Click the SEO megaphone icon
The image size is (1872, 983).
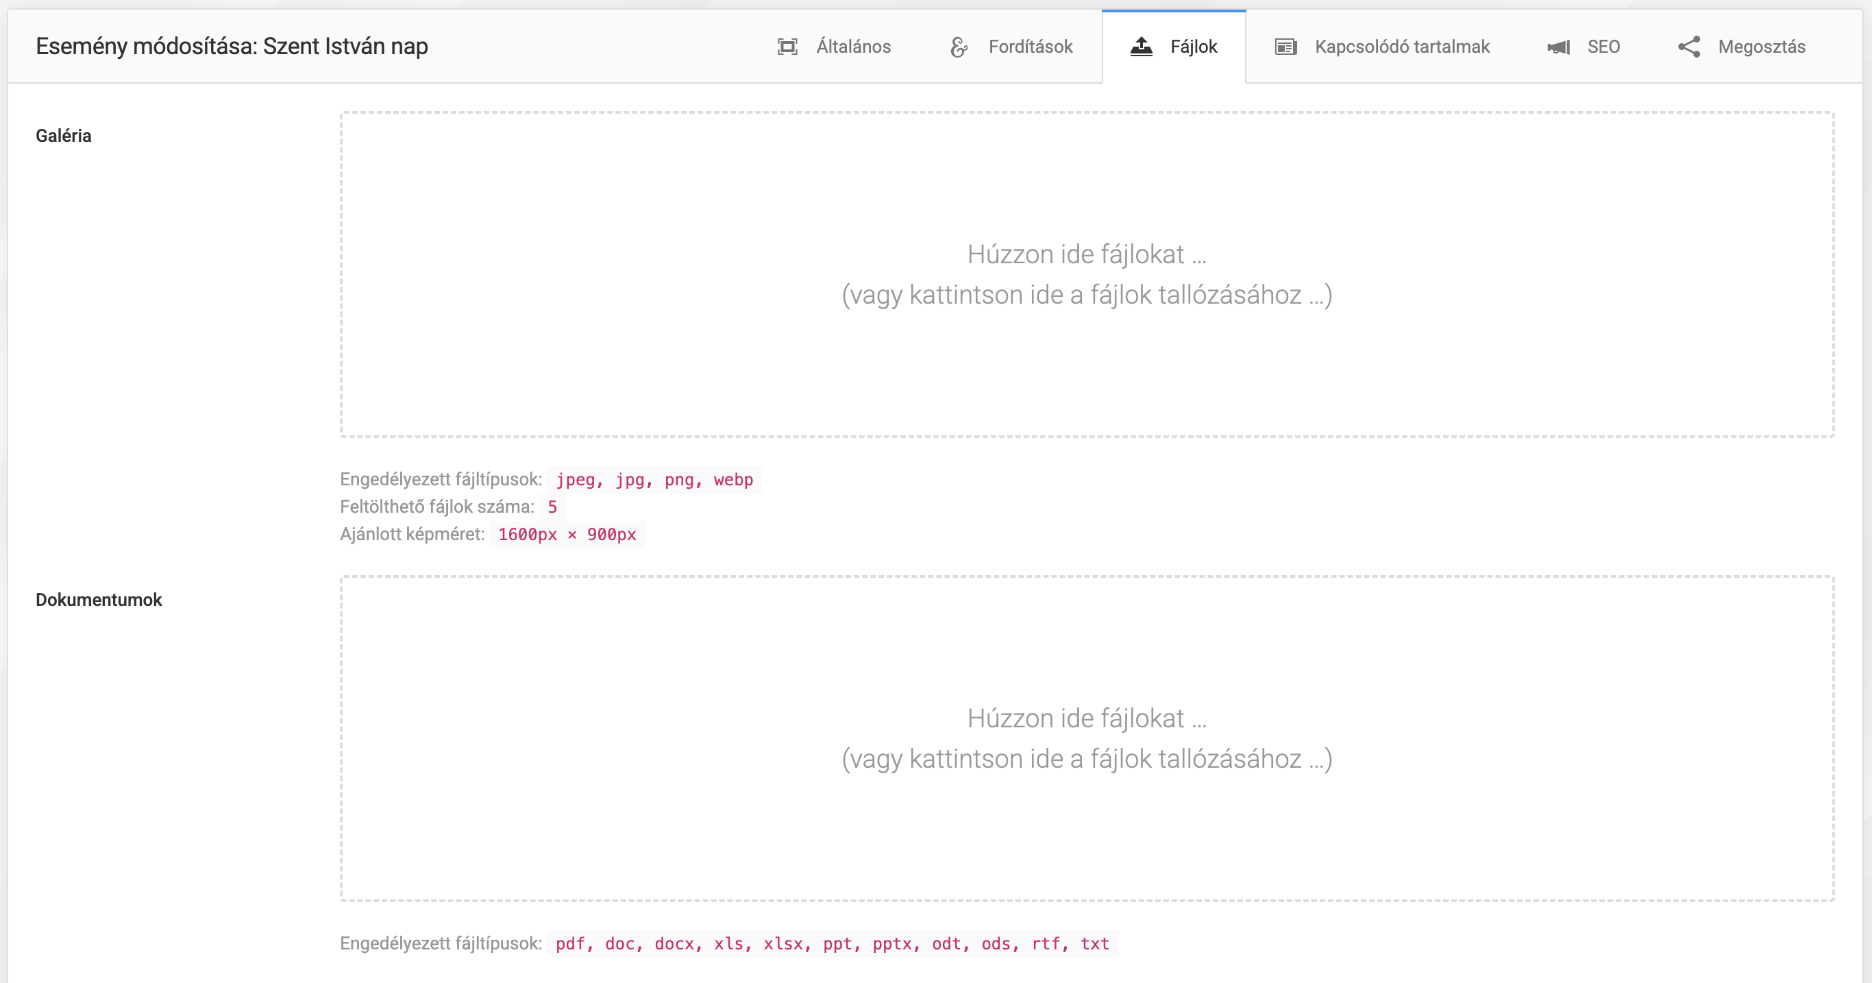coord(1558,47)
